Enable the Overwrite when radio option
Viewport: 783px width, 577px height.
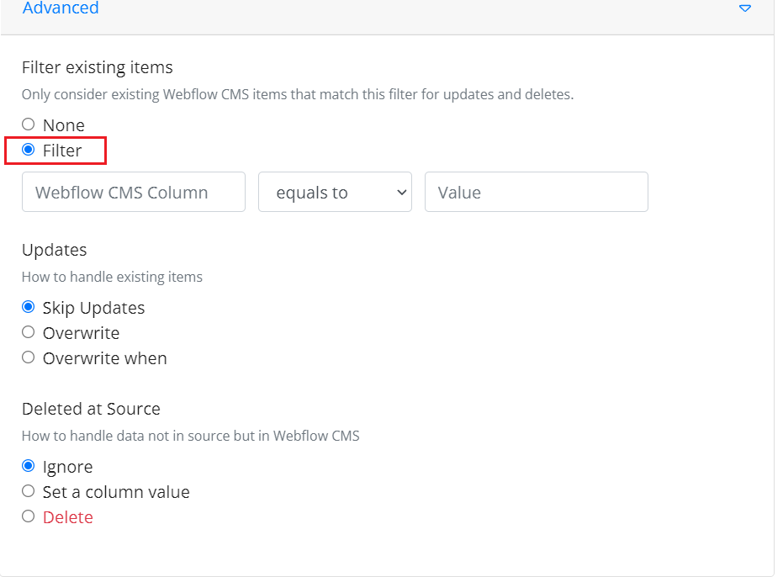pyautogui.click(x=29, y=357)
